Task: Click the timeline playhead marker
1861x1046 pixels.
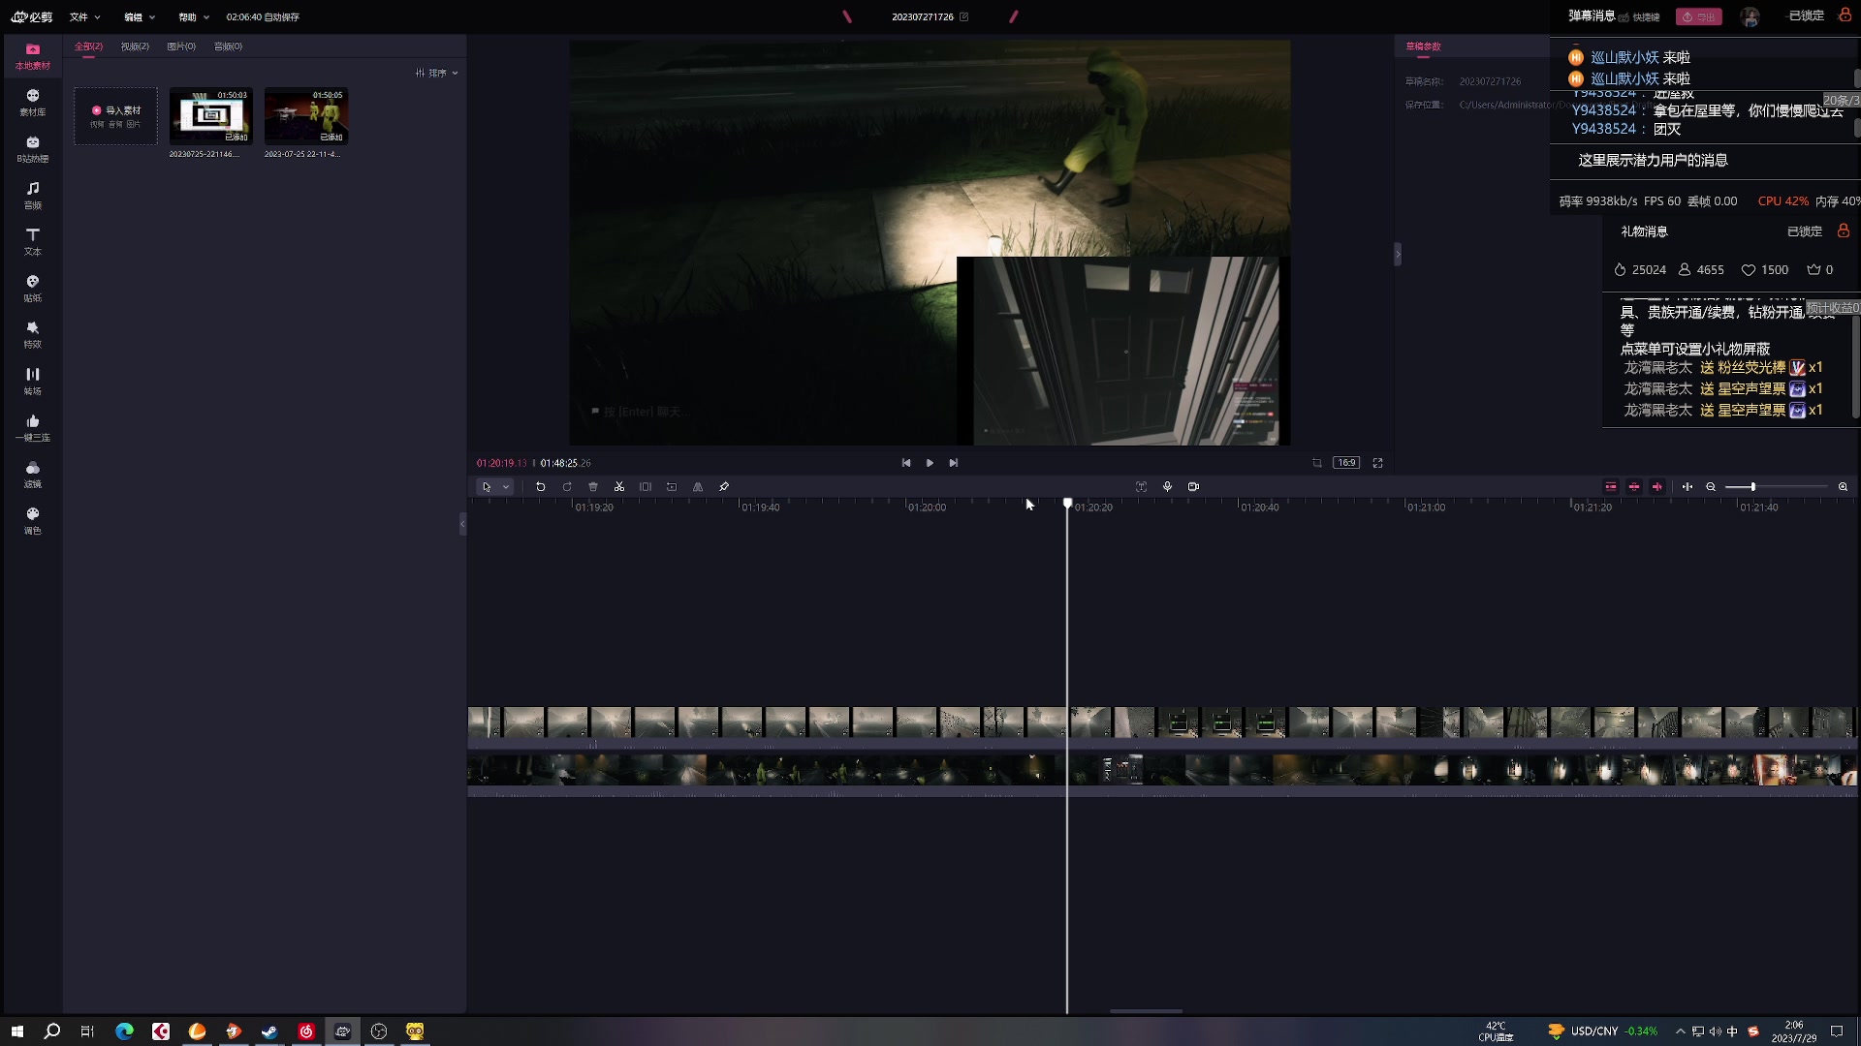Action: coord(1067,504)
